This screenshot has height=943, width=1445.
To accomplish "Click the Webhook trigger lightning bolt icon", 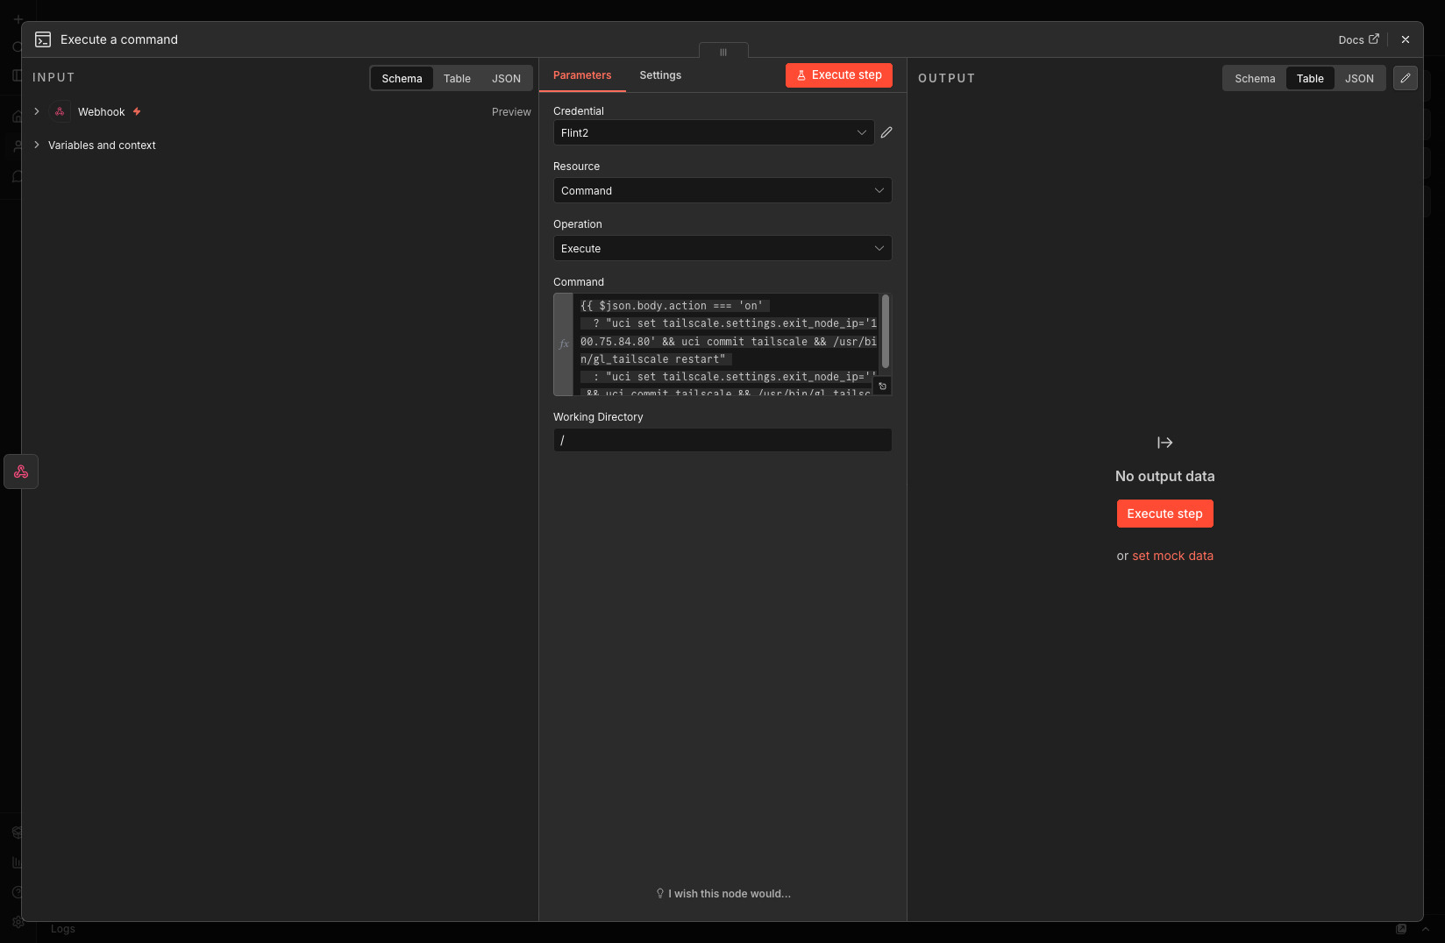I will coord(137,111).
